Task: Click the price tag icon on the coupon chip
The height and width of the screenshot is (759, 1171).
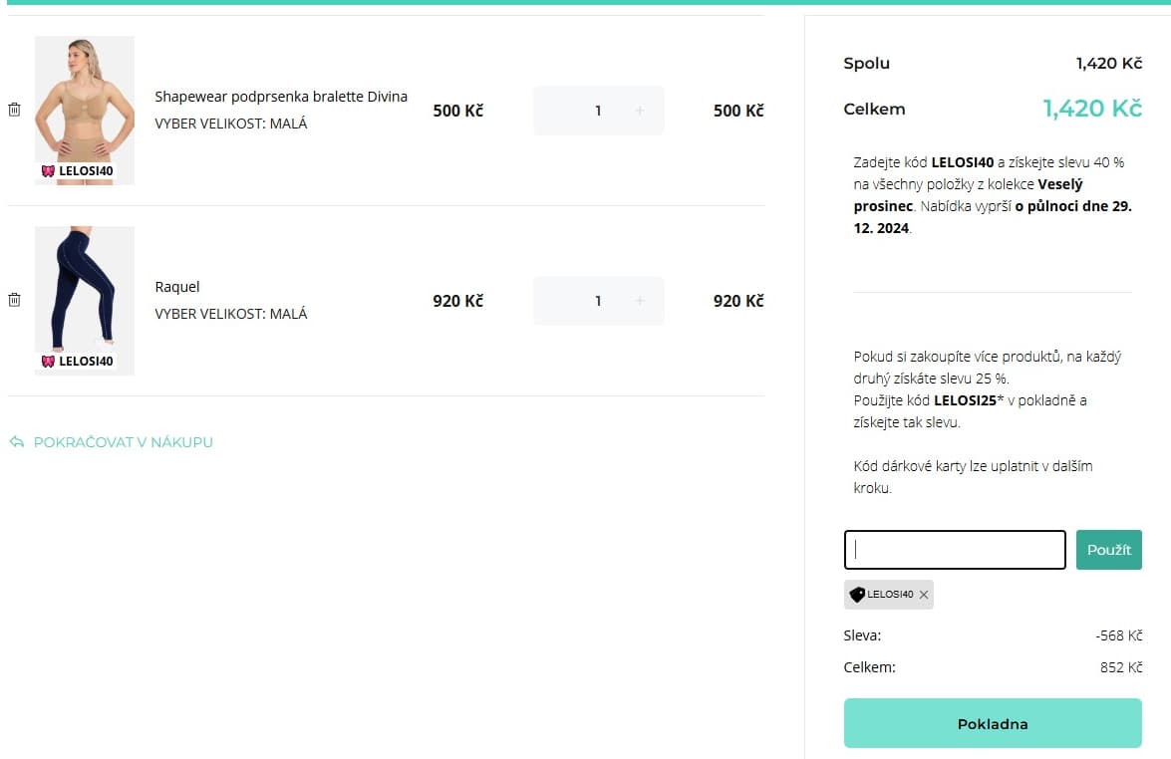Action: (857, 595)
